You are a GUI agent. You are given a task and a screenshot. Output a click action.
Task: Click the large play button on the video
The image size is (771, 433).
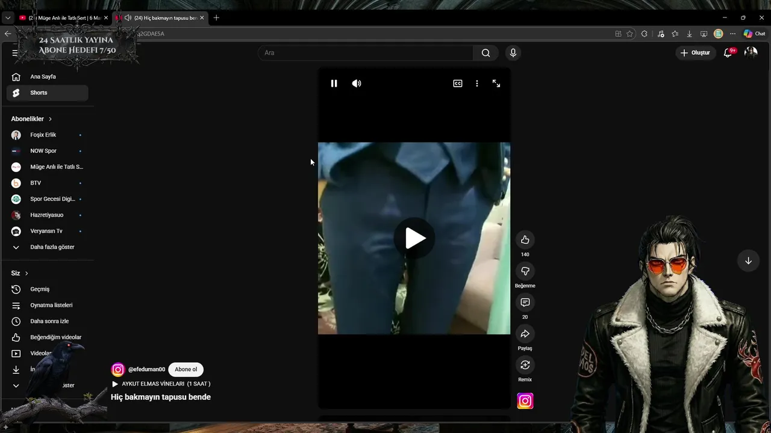coord(414,238)
